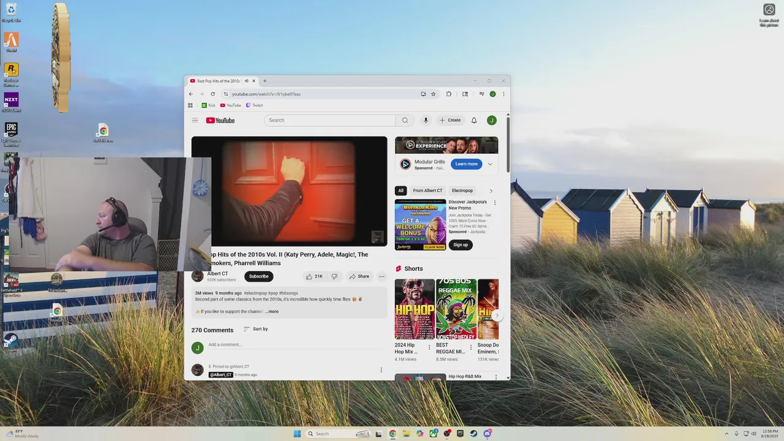Like the video with thumbs up
Screen dimensions: 784x441
click(x=315, y=276)
